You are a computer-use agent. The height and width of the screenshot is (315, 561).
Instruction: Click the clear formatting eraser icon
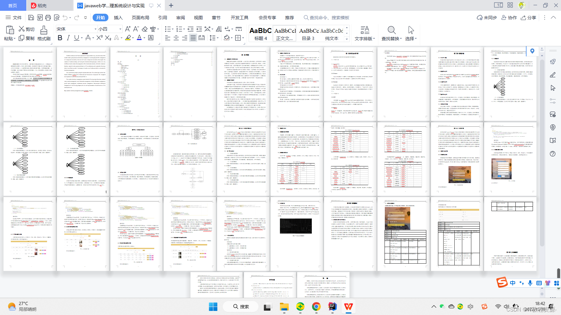tap(145, 29)
